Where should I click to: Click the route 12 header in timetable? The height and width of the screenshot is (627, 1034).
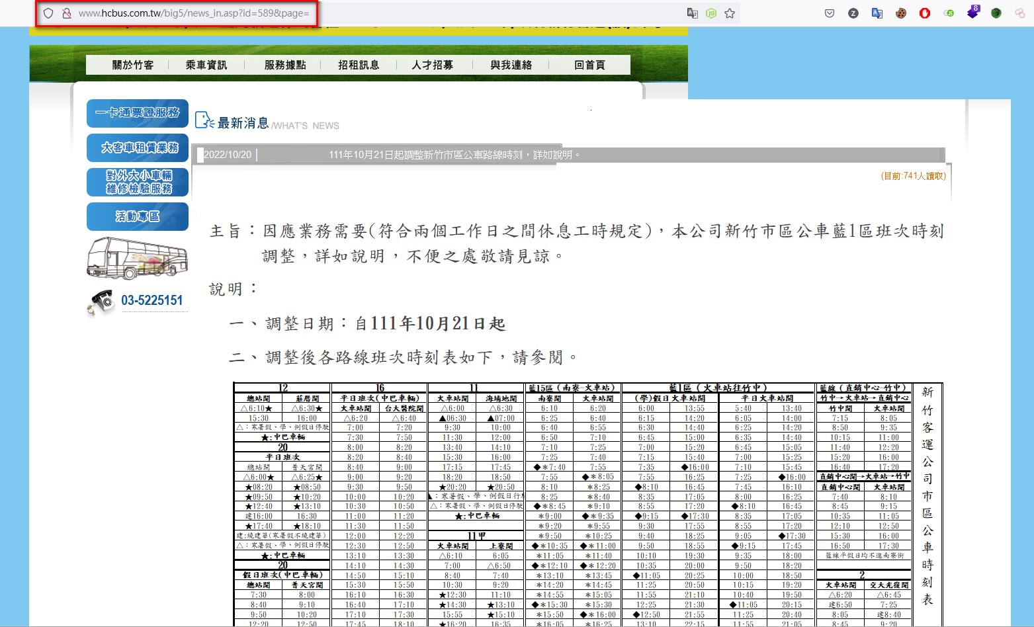coord(282,388)
